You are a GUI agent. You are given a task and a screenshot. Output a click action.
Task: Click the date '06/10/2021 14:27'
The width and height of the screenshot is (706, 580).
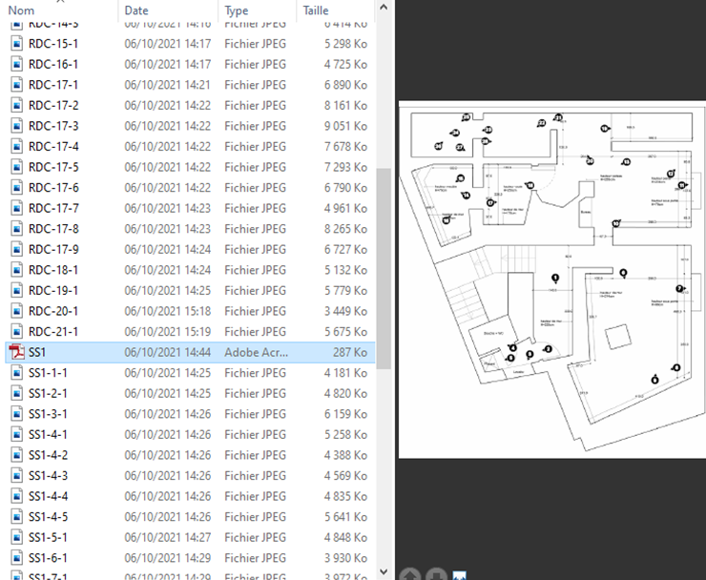[x=168, y=537]
